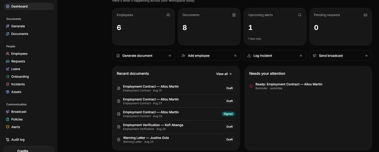Screen dimensions: 379x152
Task: Click the Requests inbox icon in sidebar
Action: tap(8, 61)
